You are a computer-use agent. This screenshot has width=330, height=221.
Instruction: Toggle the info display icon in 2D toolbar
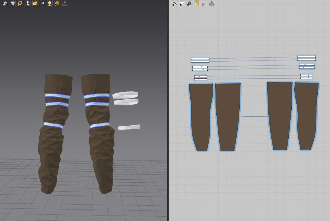coord(189,4)
